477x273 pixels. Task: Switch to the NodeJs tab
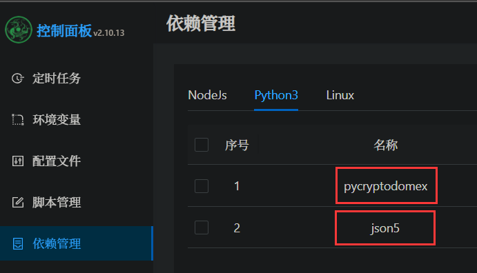[208, 95]
